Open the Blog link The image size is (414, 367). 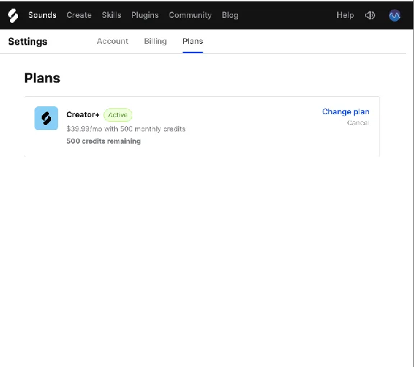click(x=230, y=15)
